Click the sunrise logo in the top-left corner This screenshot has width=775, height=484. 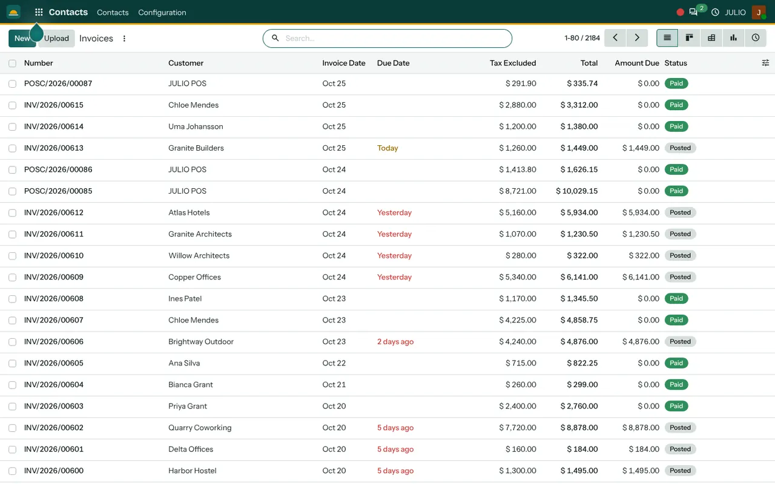point(13,12)
